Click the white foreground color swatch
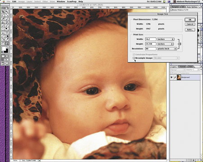Viewport: 203px width, 162px height. point(4,49)
